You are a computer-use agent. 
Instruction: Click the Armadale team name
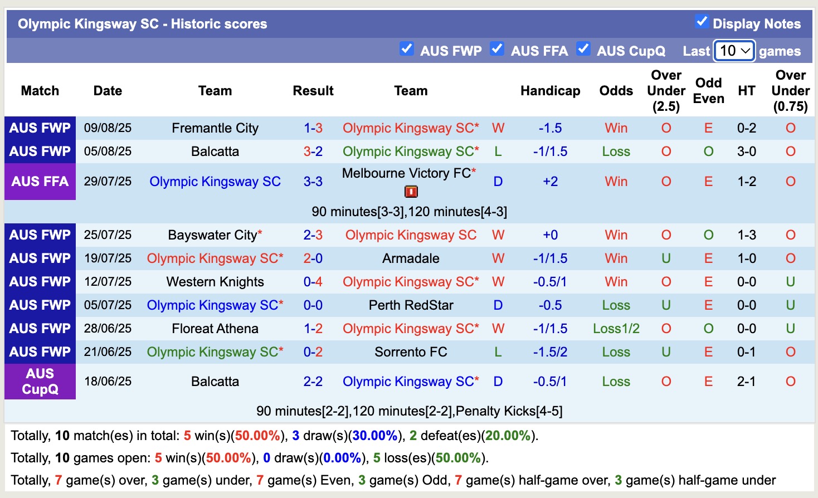tap(411, 258)
